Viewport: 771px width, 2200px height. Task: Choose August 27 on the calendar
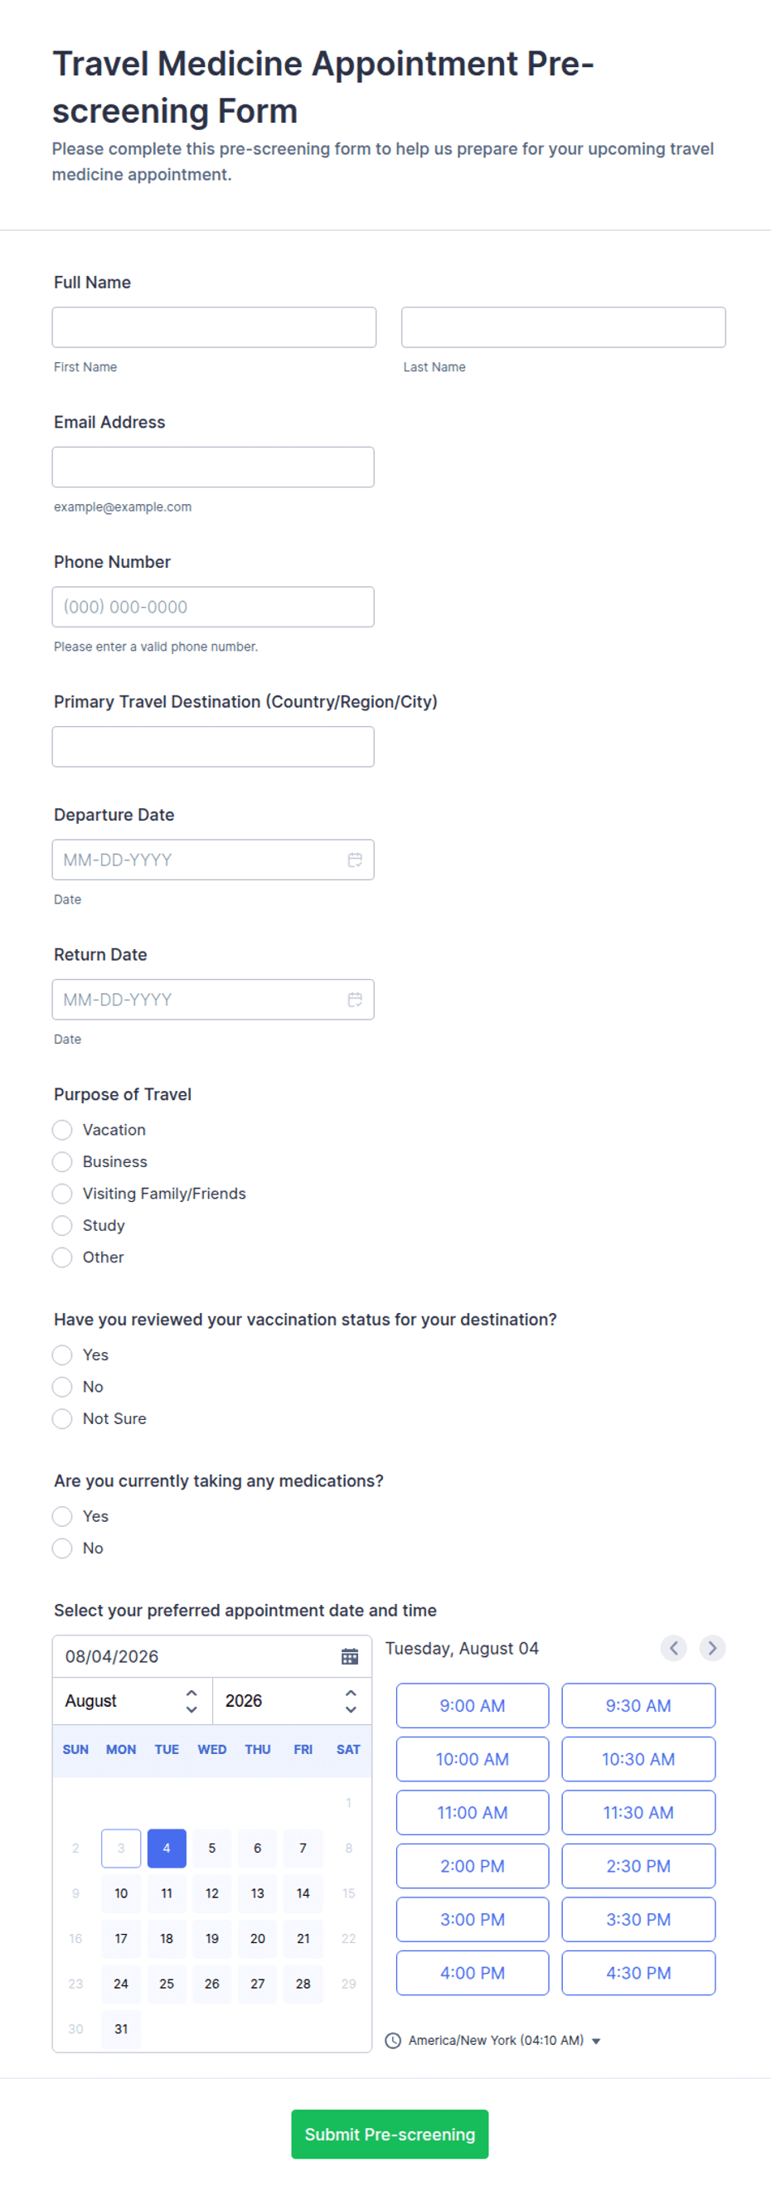pos(257,1984)
